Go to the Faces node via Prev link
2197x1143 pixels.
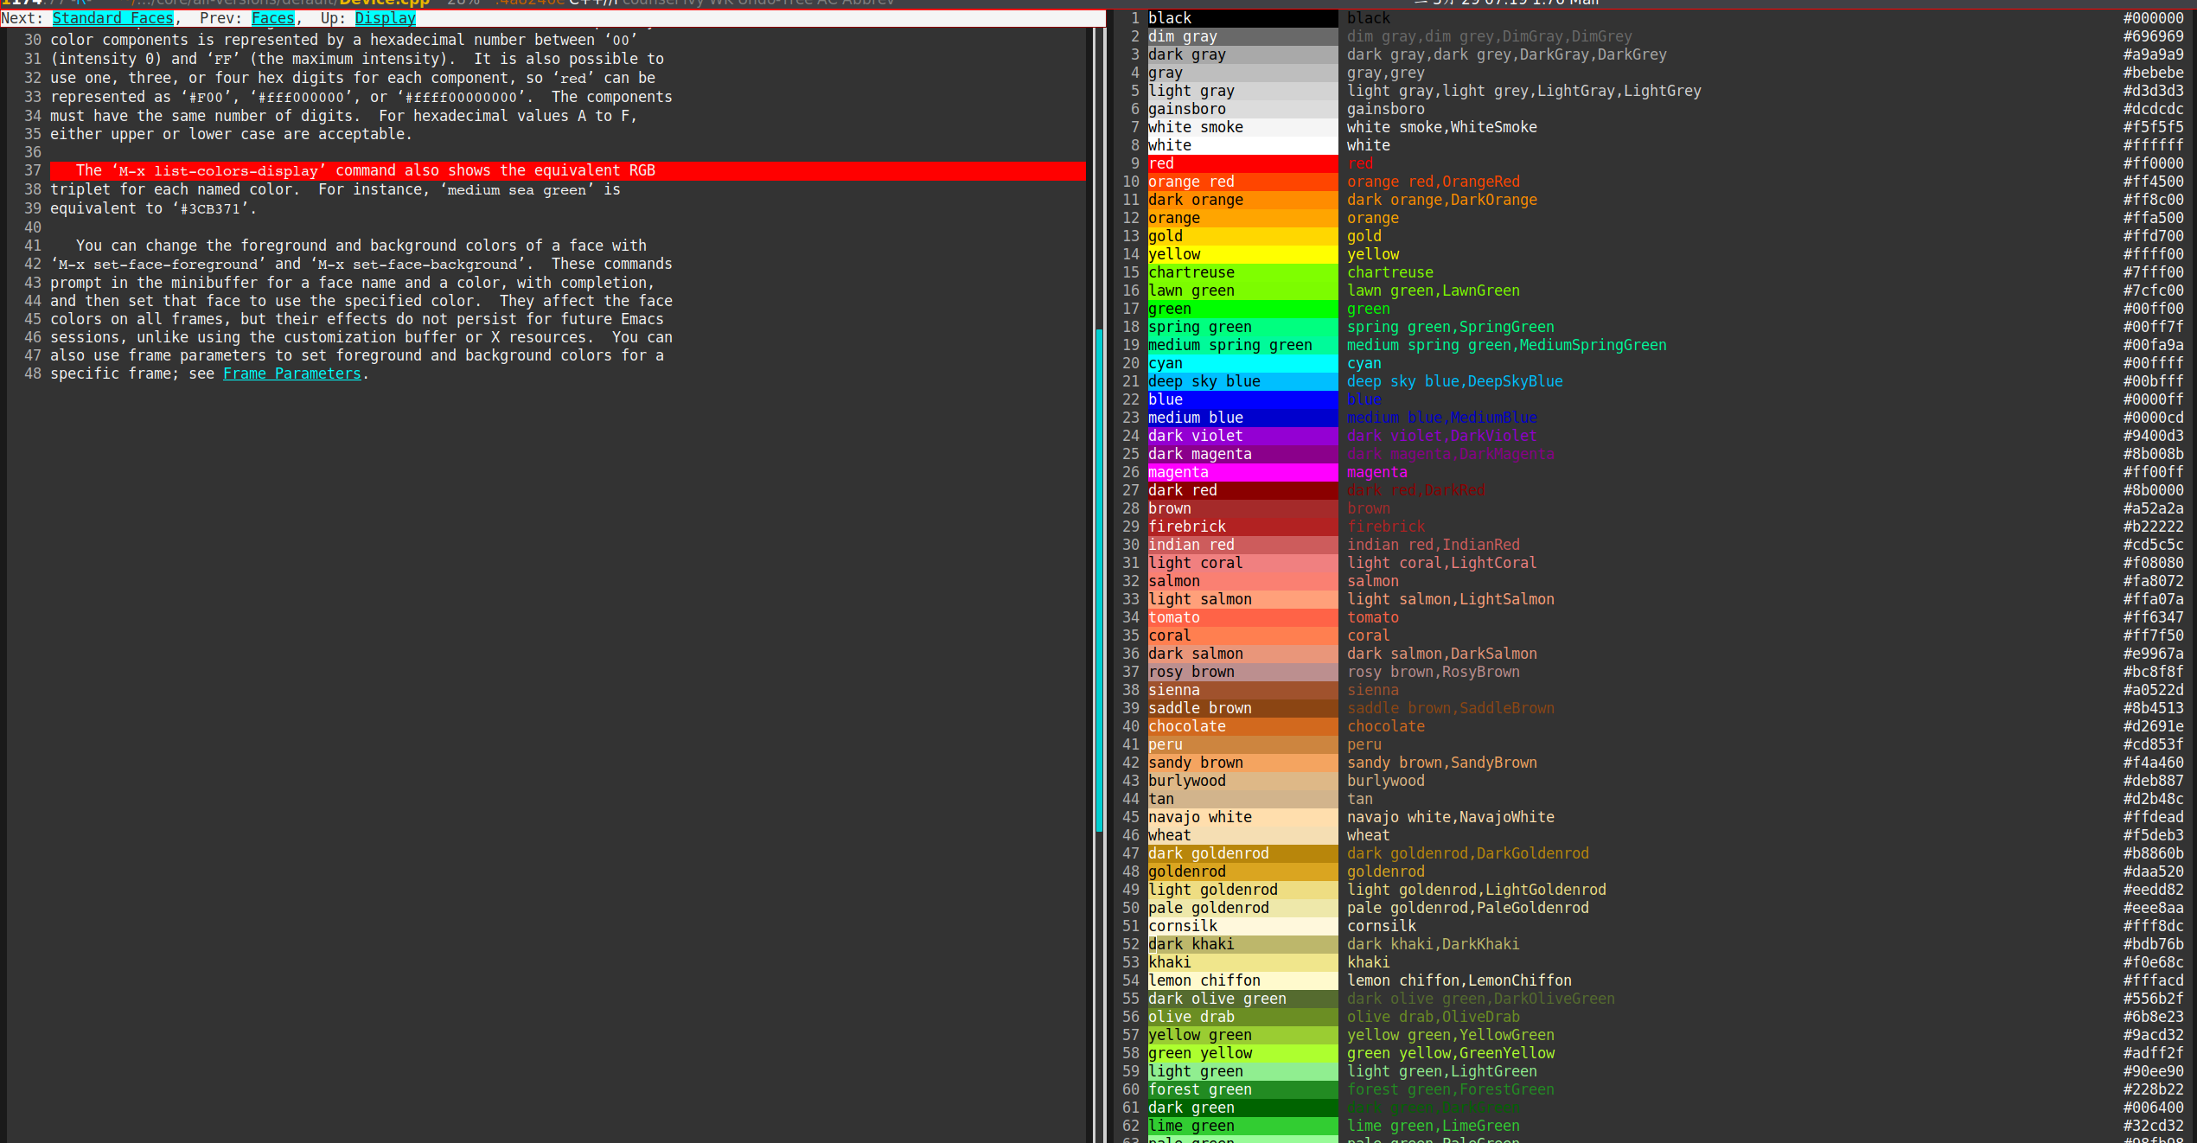point(273,17)
